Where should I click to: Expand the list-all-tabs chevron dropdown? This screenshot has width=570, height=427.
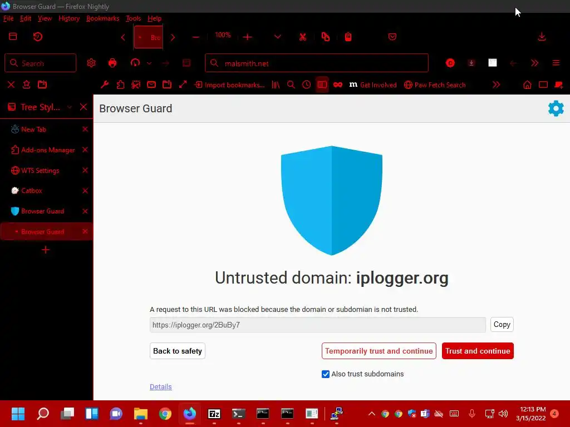[277, 37]
